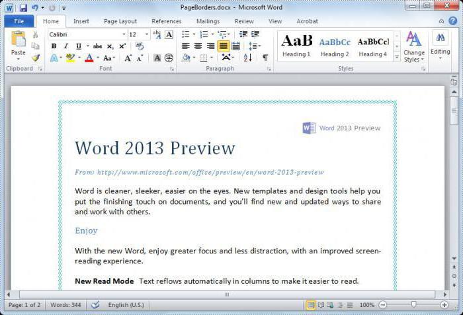Open the Paragraph dialog launcher
Image resolution: width=463 pixels, height=315 pixels.
point(269,69)
